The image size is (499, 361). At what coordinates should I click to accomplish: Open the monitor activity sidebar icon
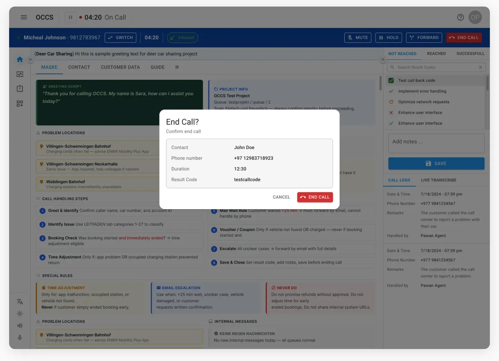coord(20,74)
